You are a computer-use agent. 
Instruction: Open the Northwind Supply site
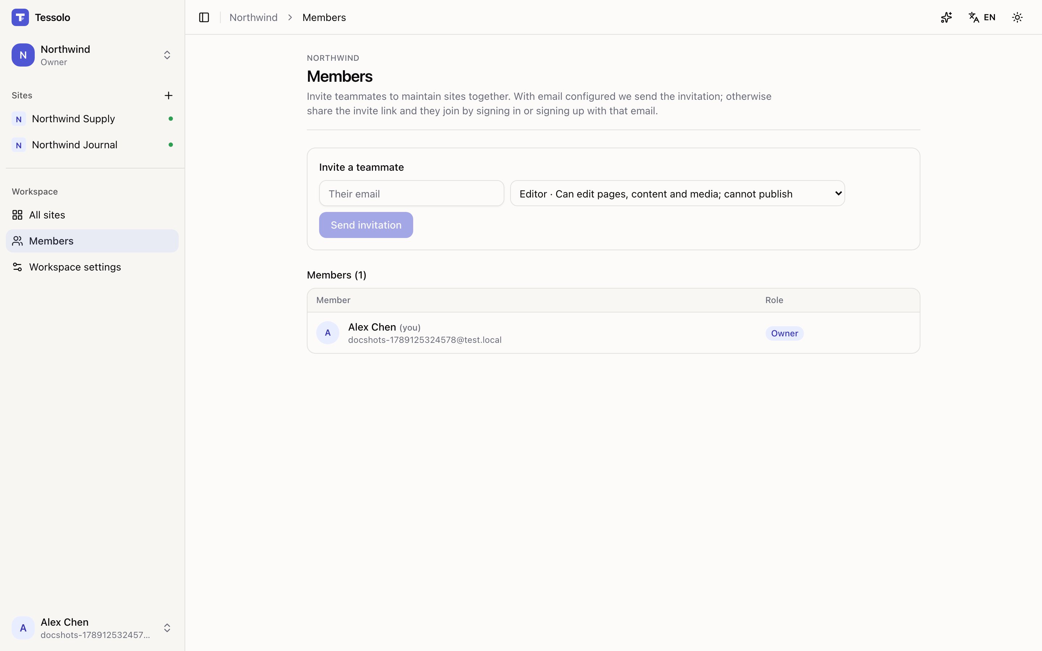coord(92,119)
